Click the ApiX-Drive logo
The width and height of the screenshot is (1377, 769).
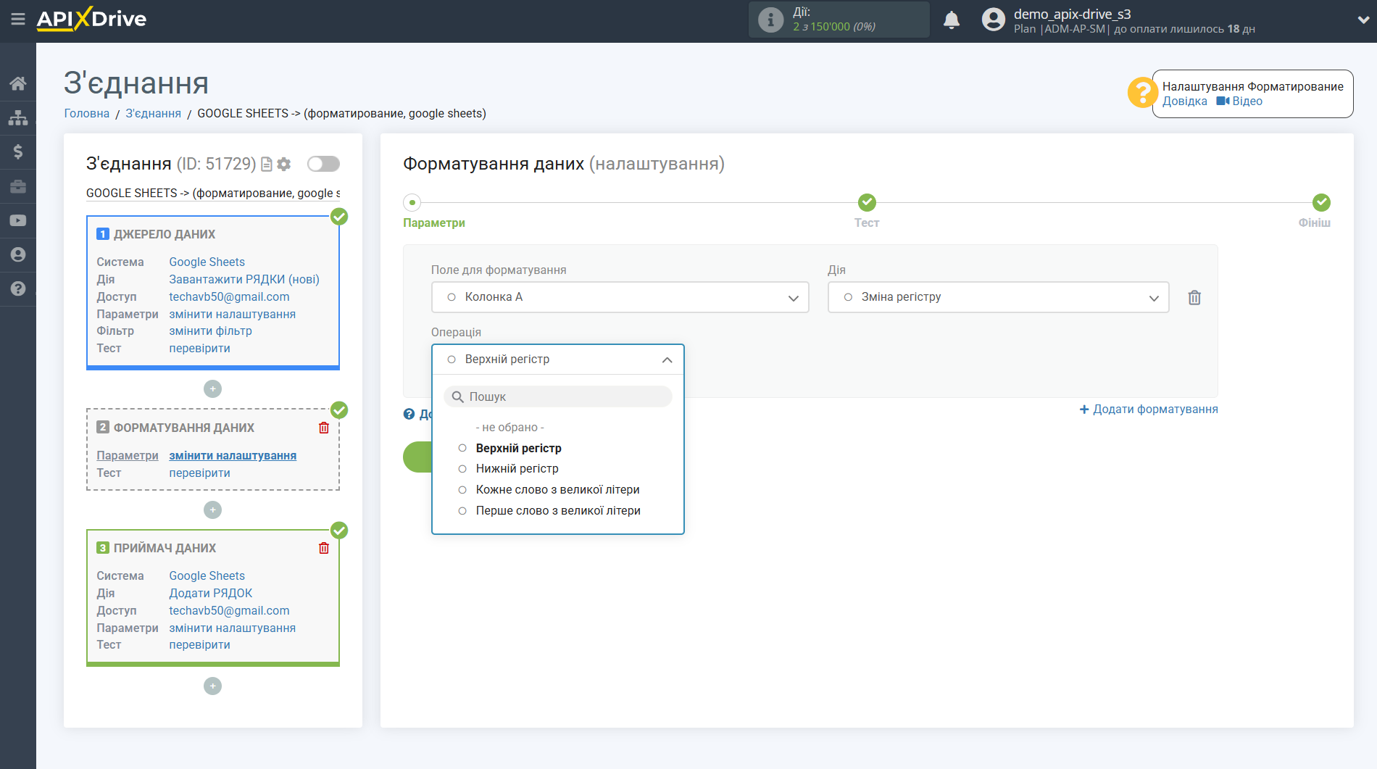tap(91, 19)
